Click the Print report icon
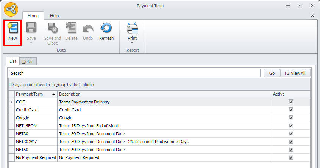This screenshot has width=320, height=168. point(132,29)
